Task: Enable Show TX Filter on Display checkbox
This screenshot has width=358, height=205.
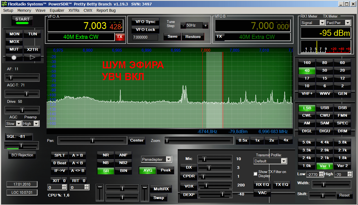Action: coord(255,174)
